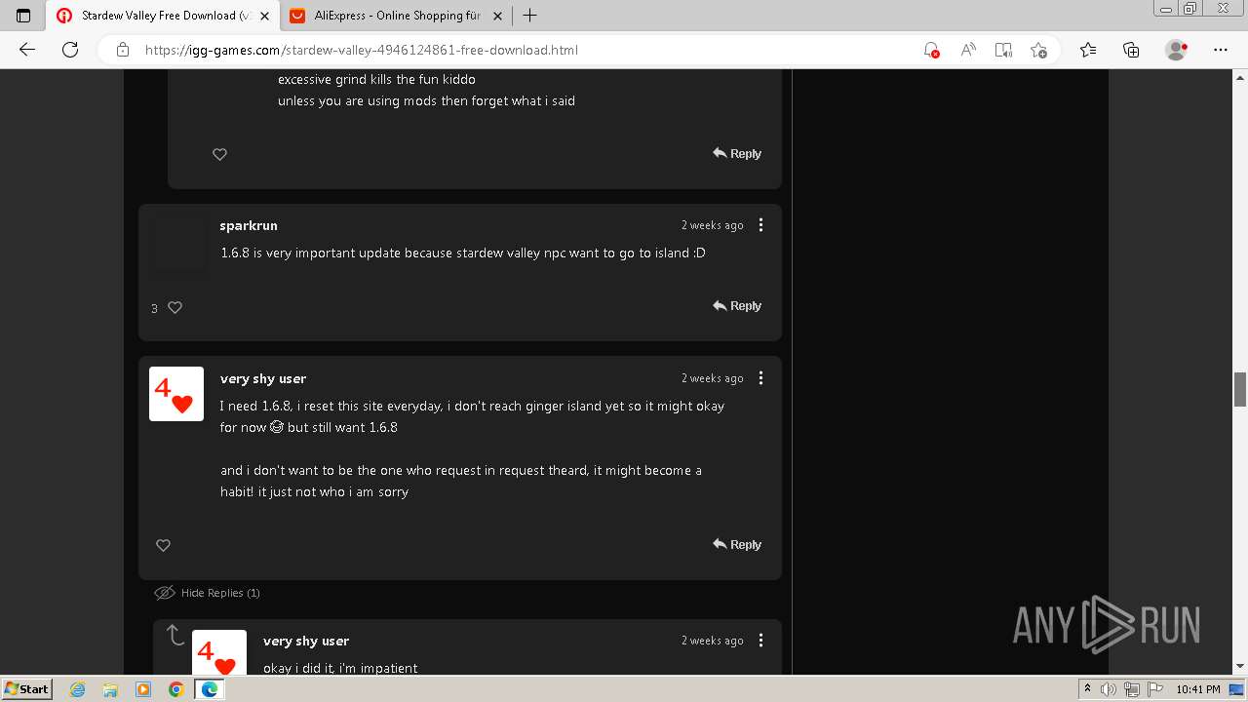Reply to the excessive grind comment
Viewport: 1248px width, 702px height.
click(736, 153)
